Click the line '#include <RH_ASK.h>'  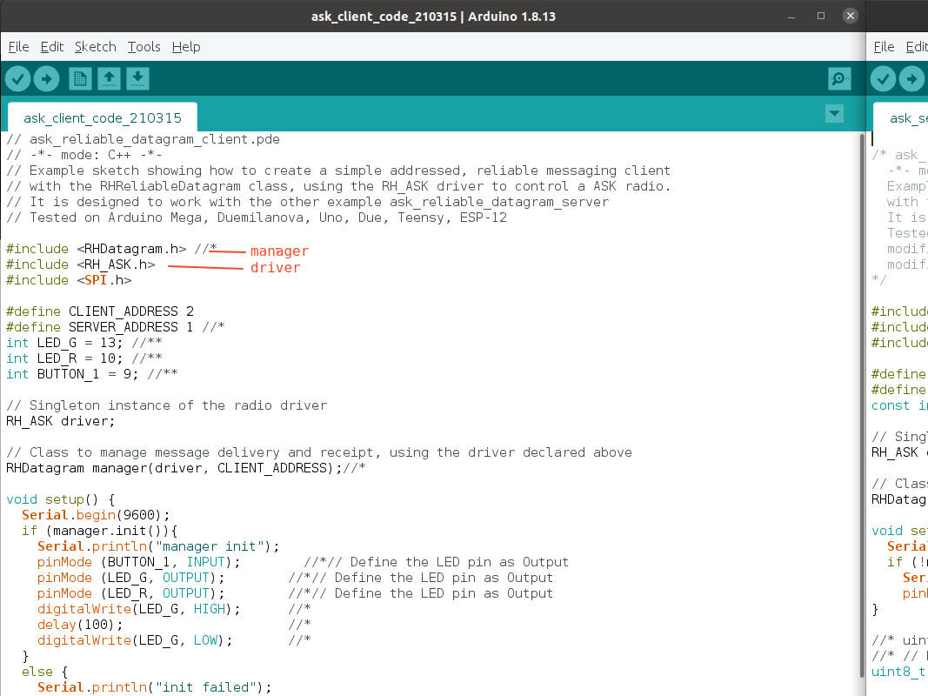point(81,264)
